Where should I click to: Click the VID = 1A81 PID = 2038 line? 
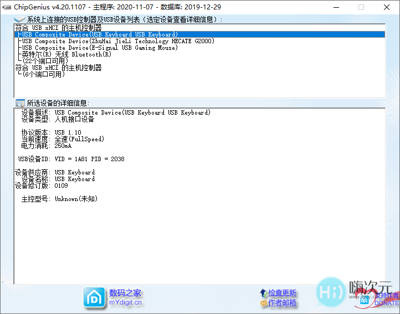pyautogui.click(x=71, y=159)
